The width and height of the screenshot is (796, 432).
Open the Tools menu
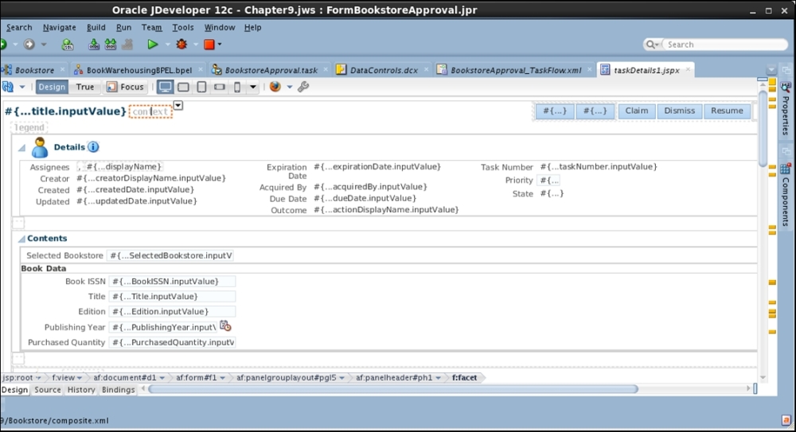click(x=183, y=27)
